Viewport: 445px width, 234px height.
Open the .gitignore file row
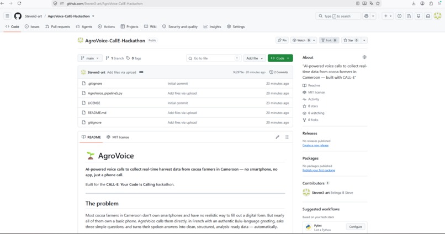click(x=185, y=84)
